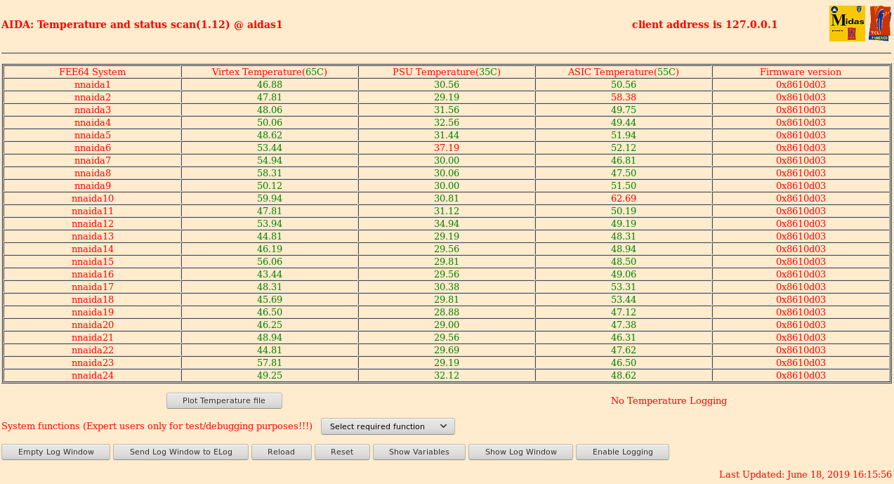The image size is (894, 484).
Task: Click the nnaida20 row label
Action: [93, 325]
